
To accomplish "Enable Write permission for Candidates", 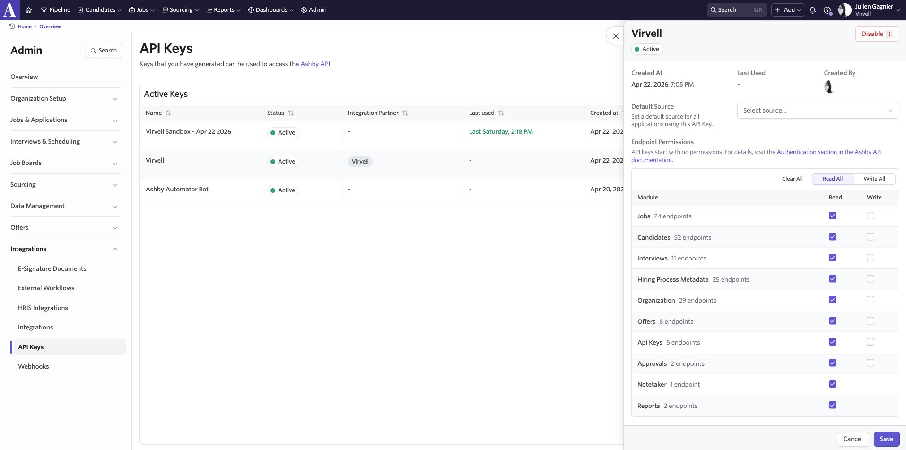I will [871, 237].
